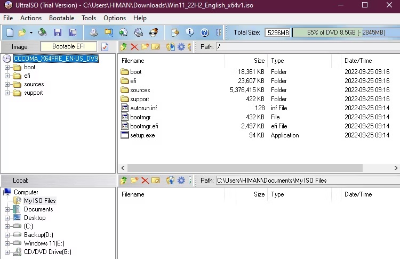
Task: Click the DVD 8.5GB capacity progress bar
Action: coord(346,32)
